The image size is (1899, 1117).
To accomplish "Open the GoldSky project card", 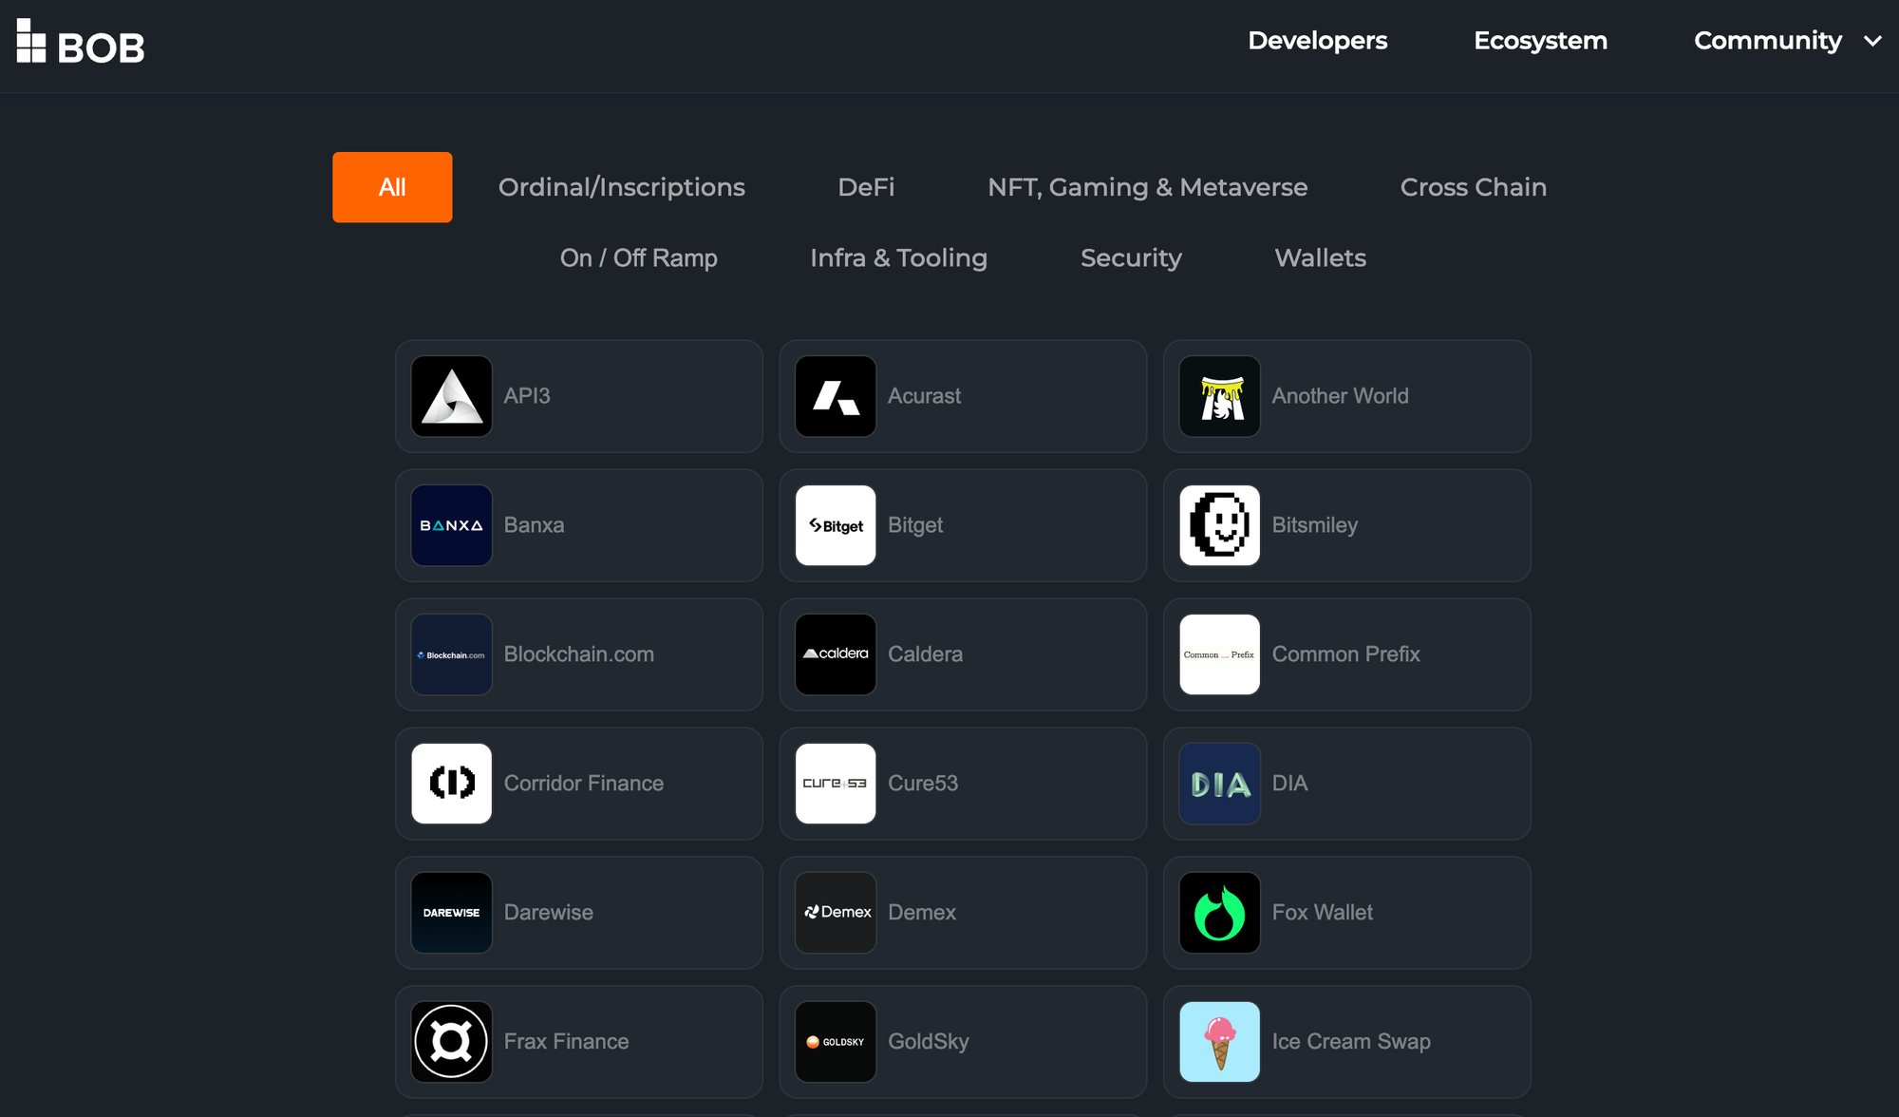I will tap(962, 1042).
